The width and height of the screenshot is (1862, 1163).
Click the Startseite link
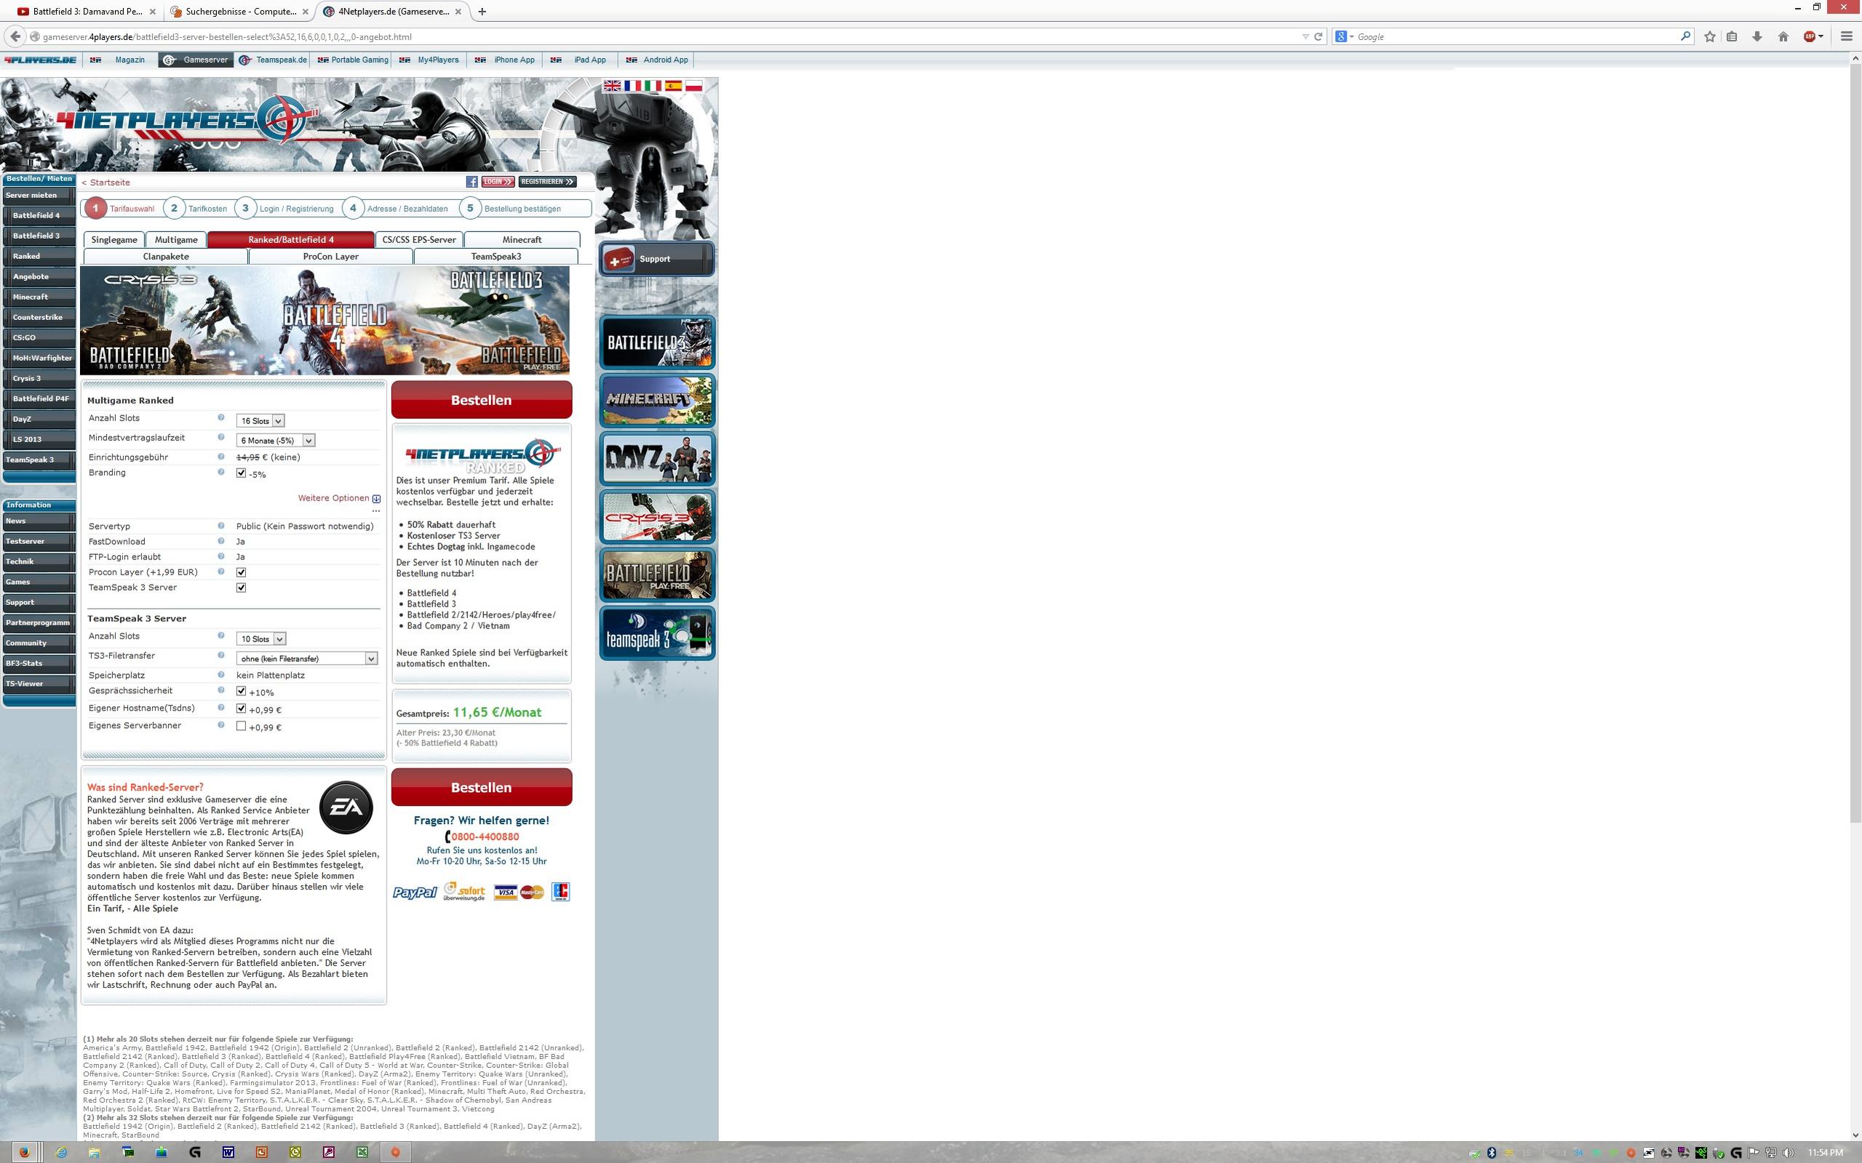click(109, 183)
